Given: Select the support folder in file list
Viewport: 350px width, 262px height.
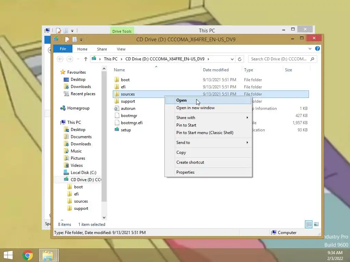Looking at the screenshot, I should click(128, 101).
